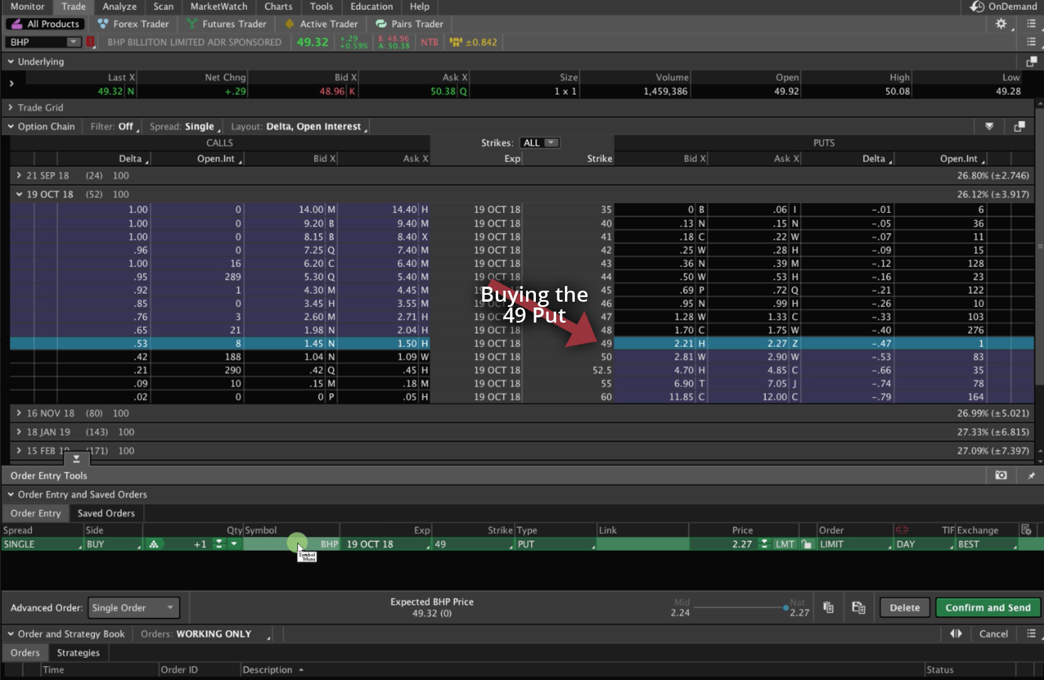Click the paste order icon
Viewport: 1044px width, 680px height.
pyautogui.click(x=858, y=607)
